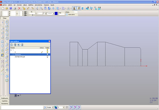
Task: Click the trash can icon in the layers panel
Action: pos(15,45)
